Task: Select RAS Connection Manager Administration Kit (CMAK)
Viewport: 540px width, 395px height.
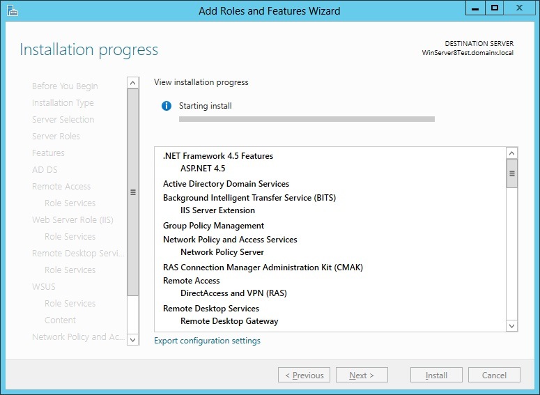Action: (263, 268)
